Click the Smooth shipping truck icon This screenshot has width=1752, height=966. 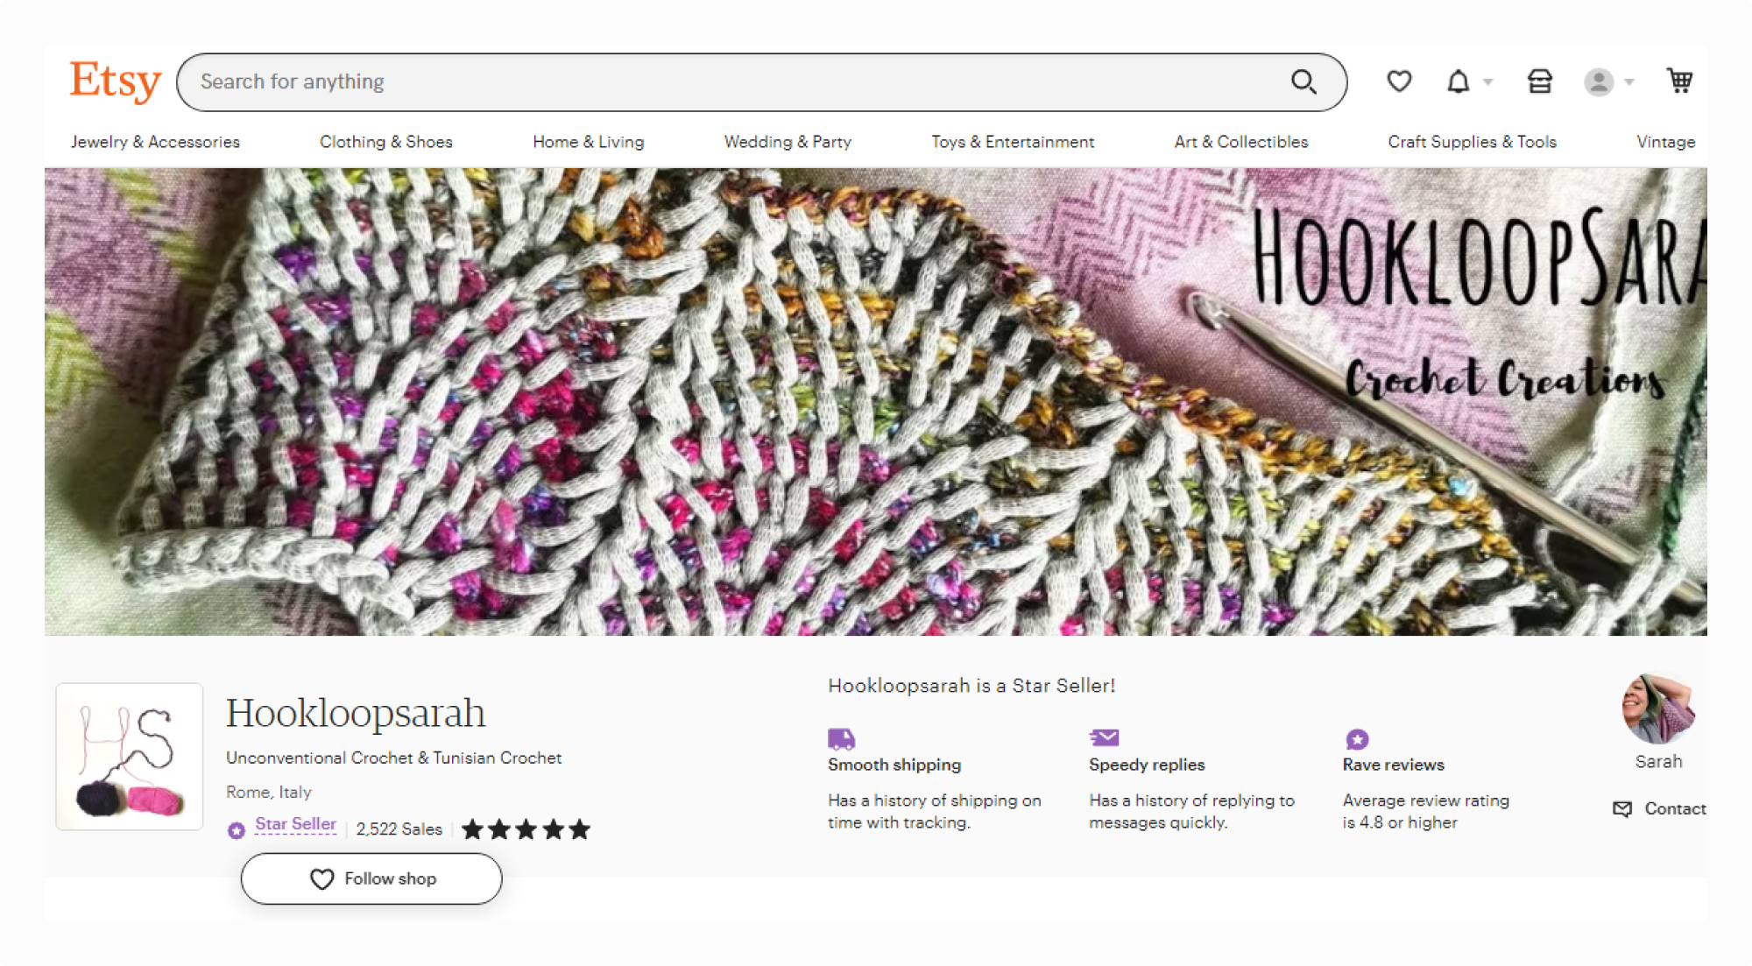[841, 738]
